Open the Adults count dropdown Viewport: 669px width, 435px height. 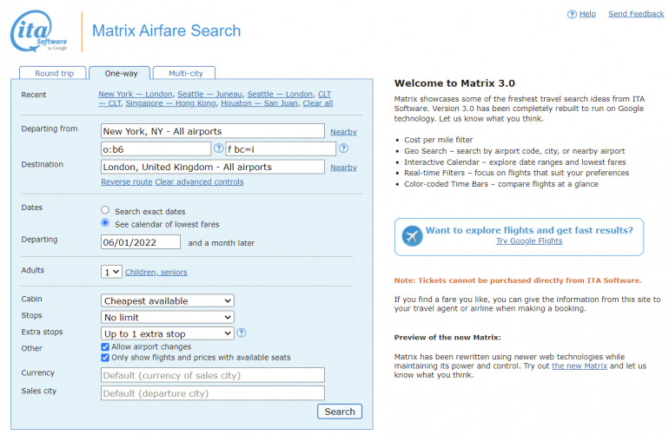[111, 272]
